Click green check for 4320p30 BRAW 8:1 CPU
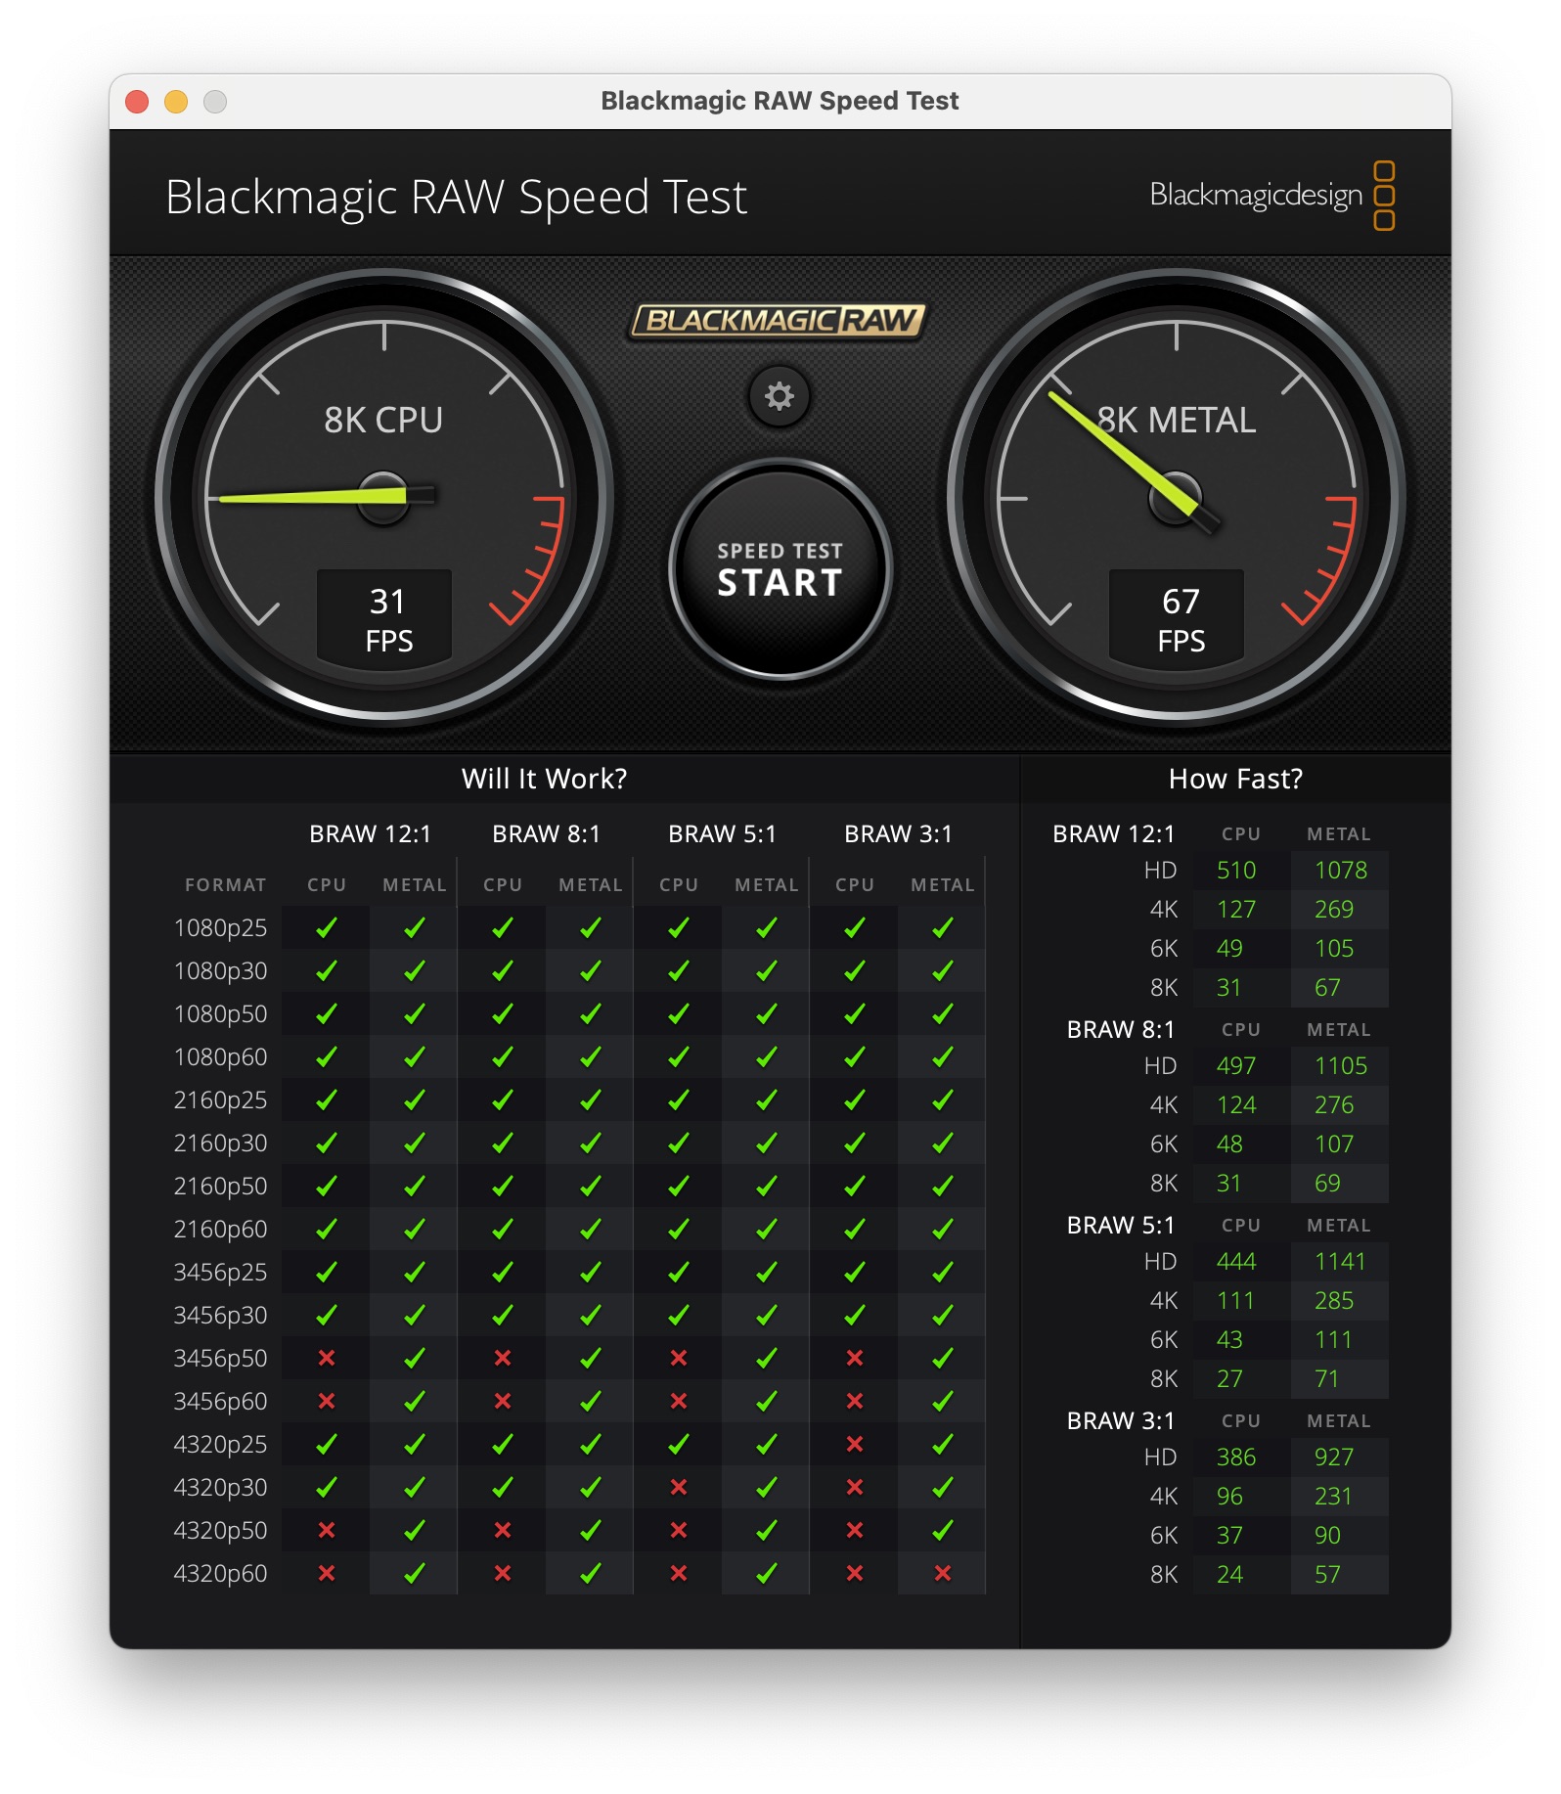The width and height of the screenshot is (1561, 1794). 503,1487
